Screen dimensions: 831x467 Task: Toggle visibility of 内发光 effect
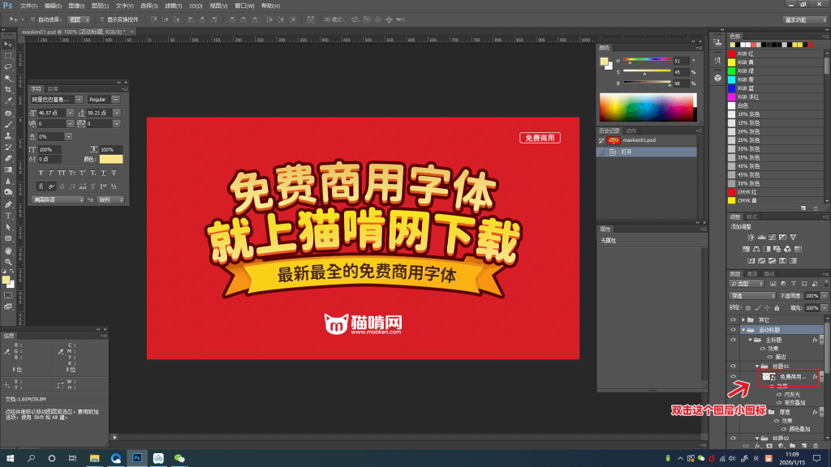pos(779,395)
